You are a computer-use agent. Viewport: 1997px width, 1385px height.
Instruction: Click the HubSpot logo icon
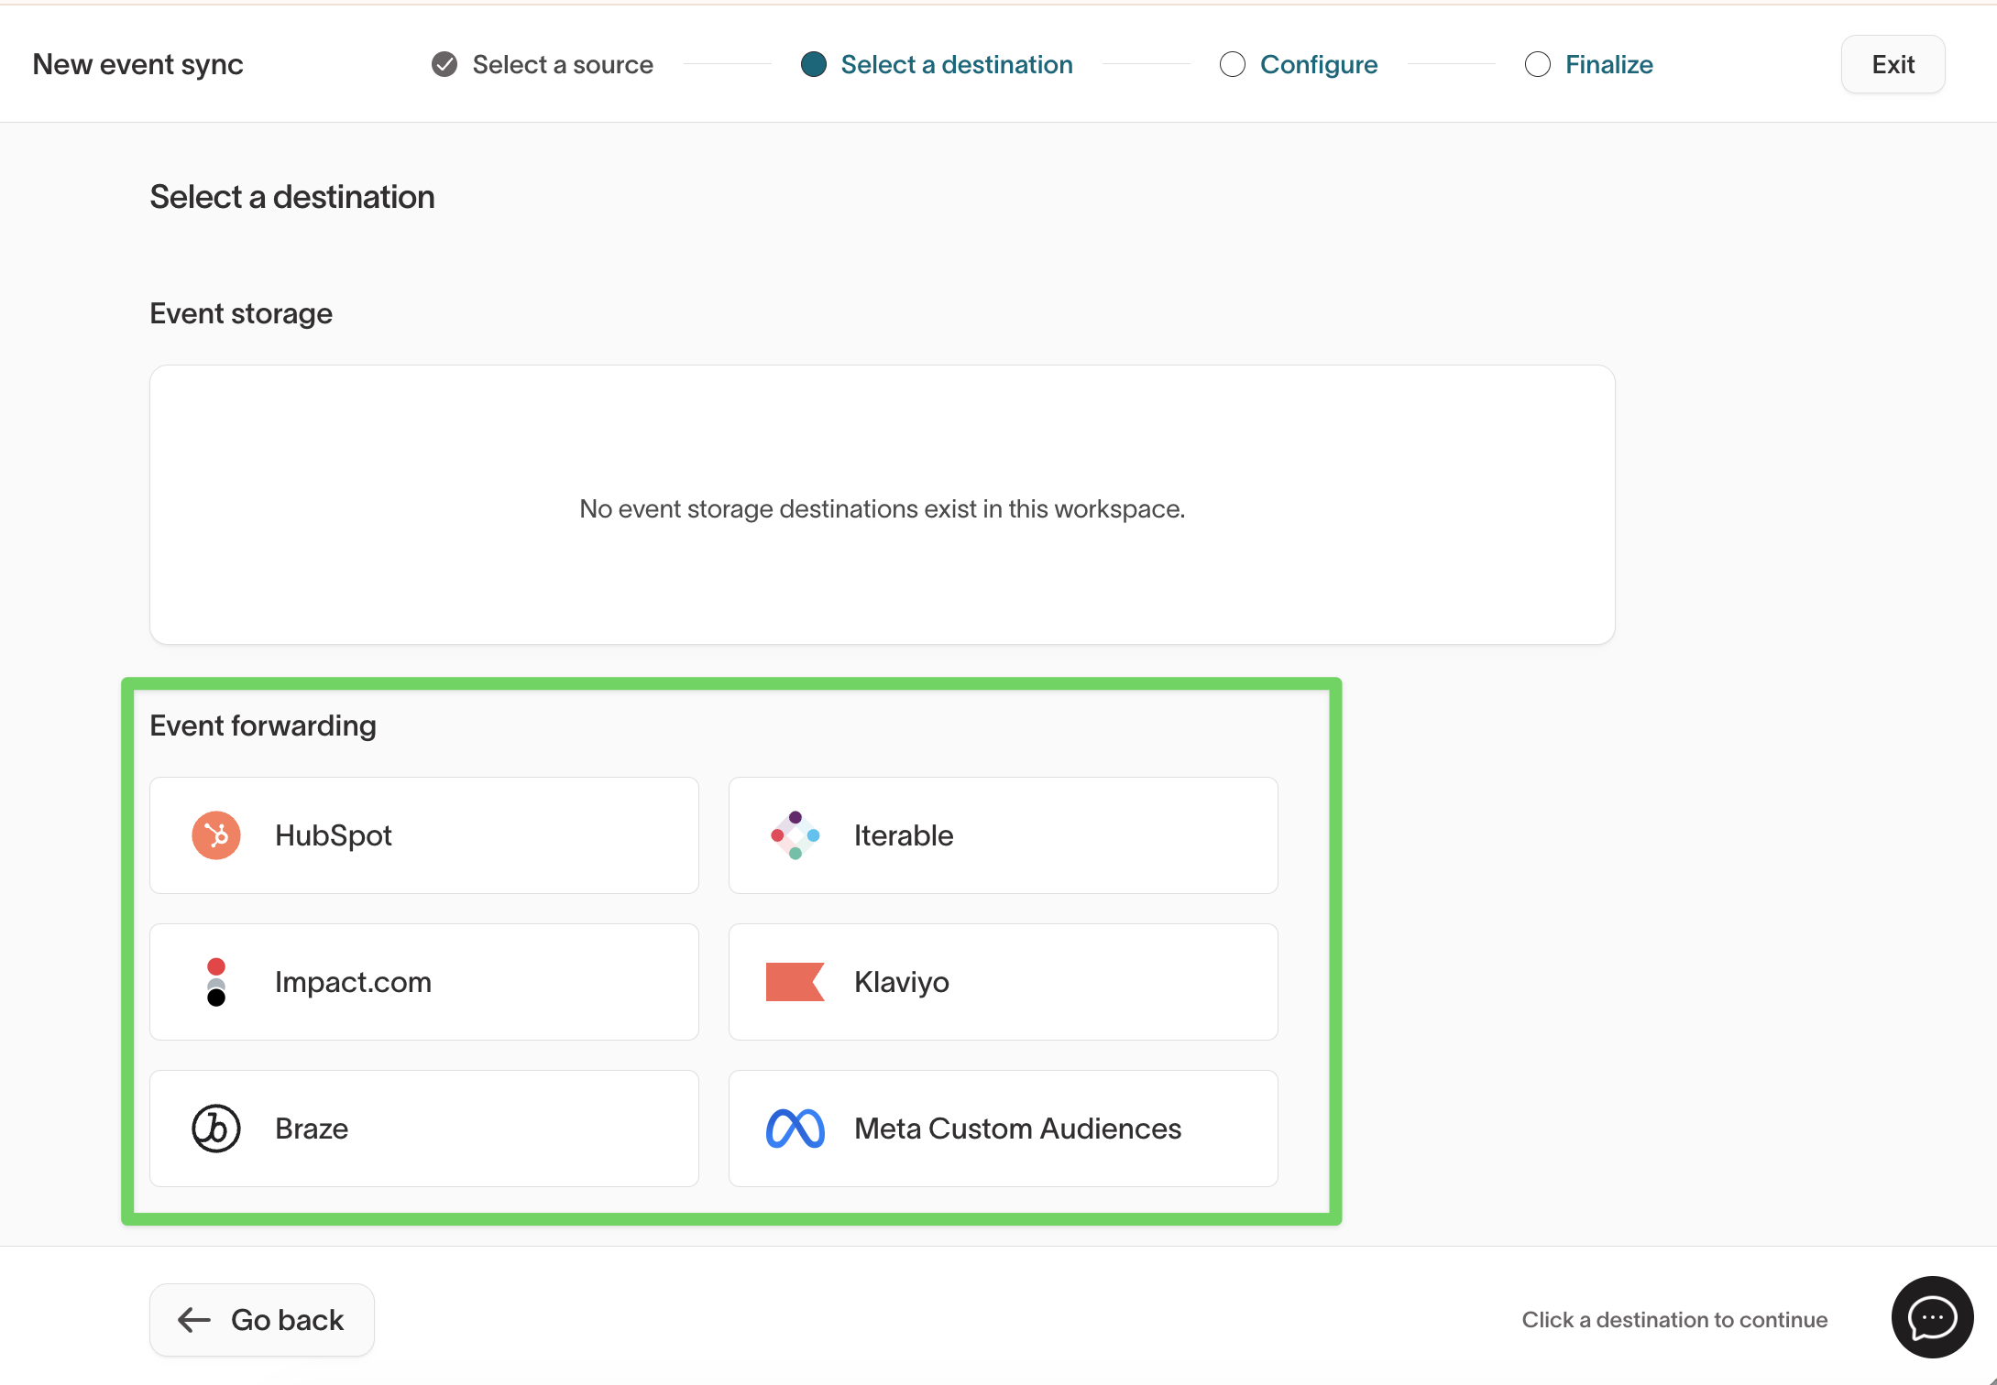[x=216, y=835]
